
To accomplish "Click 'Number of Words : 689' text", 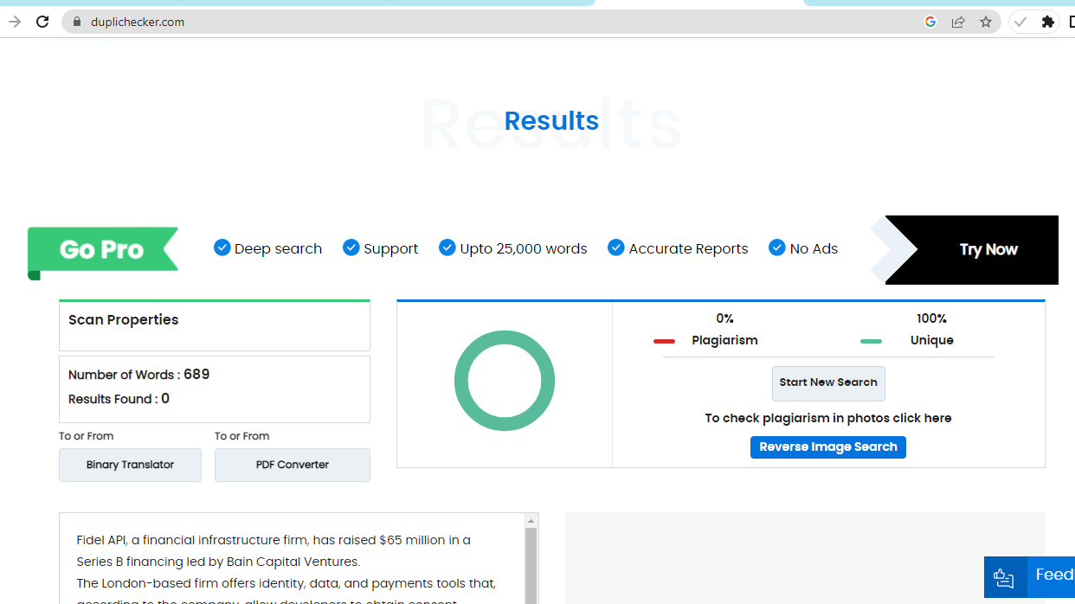I will pos(139,375).
